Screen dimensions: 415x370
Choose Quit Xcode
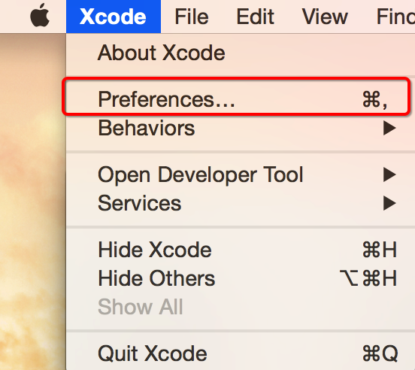[152, 353]
